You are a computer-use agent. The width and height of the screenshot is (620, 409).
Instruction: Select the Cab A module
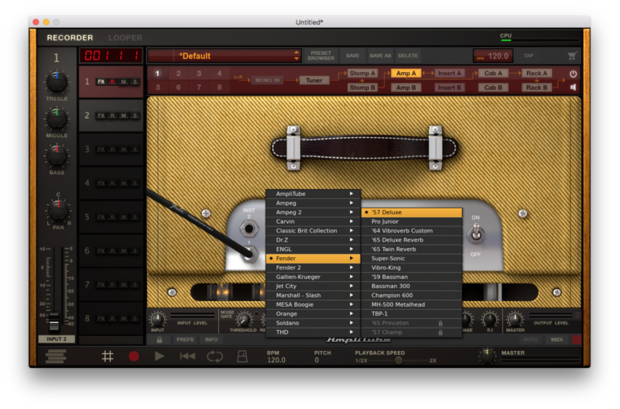(493, 73)
